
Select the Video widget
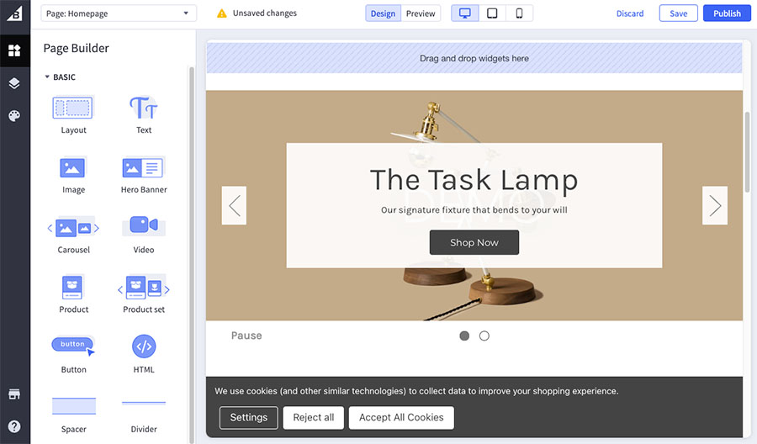[x=144, y=235]
